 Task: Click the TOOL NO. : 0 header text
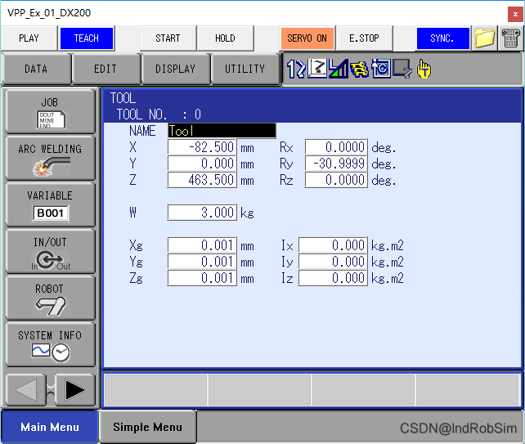pos(159,114)
